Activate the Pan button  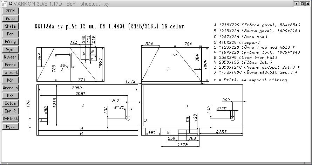pos(11,34)
